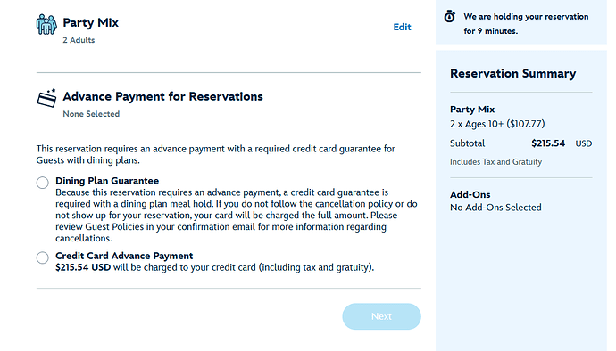
Task: Click the Includes Tax and Gratuity note
Action: pos(495,162)
